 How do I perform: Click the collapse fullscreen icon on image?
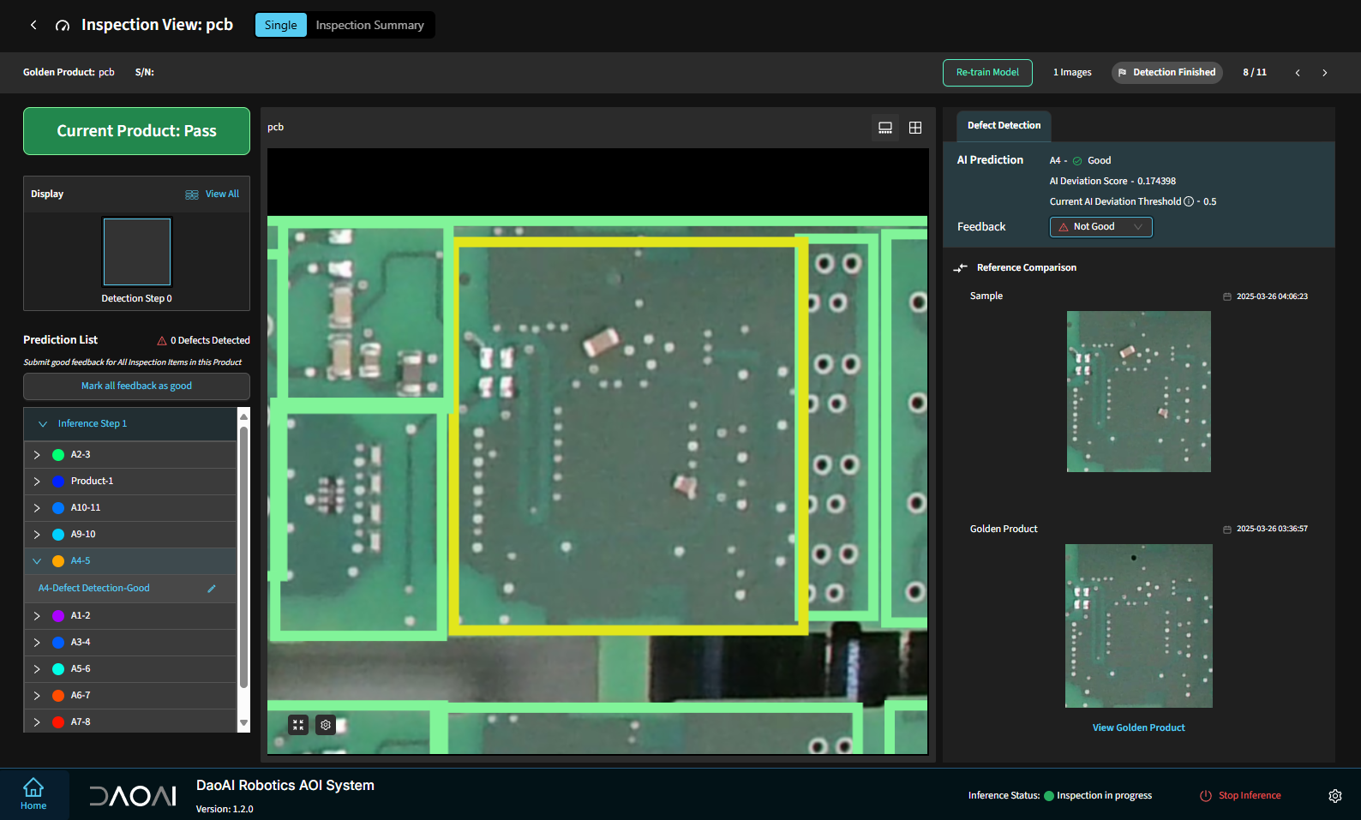[298, 725]
